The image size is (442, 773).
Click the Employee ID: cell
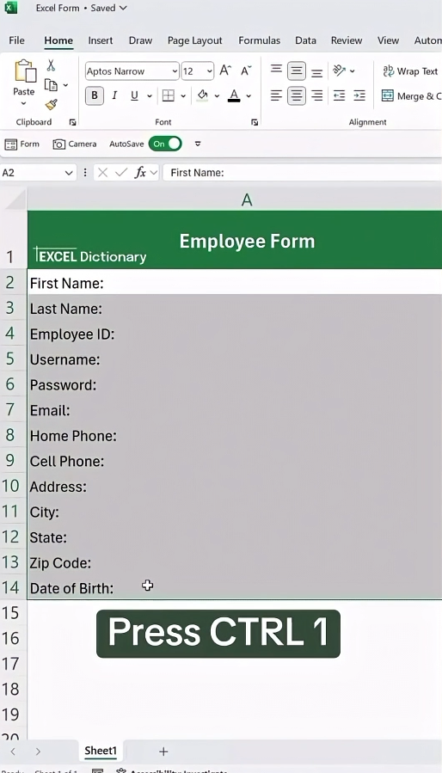235,334
